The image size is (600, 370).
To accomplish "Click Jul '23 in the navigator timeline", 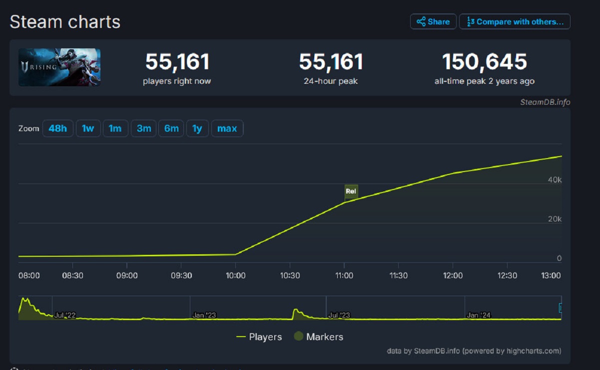I will pyautogui.click(x=339, y=315).
